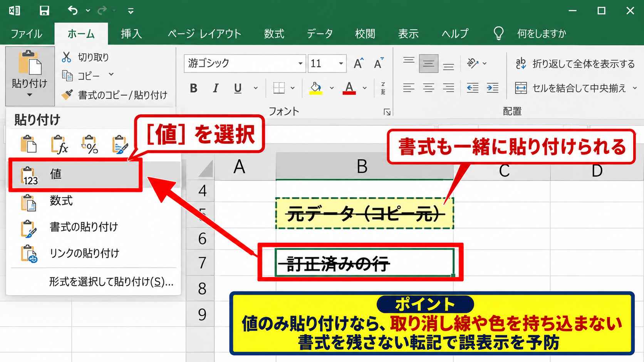Open the Font group dialog launcher
Image resolution: width=644 pixels, height=362 pixels.
point(387,112)
